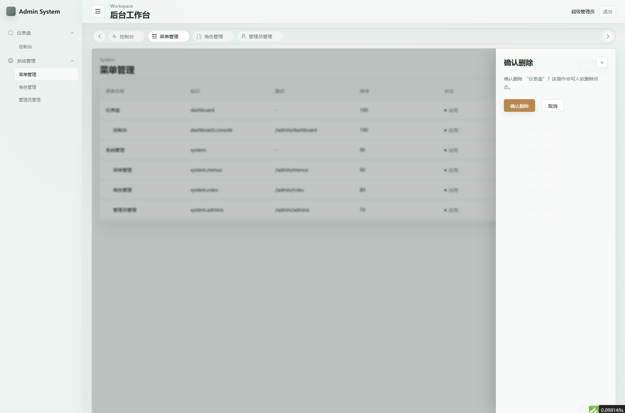Confirm deletion with 确认删除 button

click(x=519, y=105)
